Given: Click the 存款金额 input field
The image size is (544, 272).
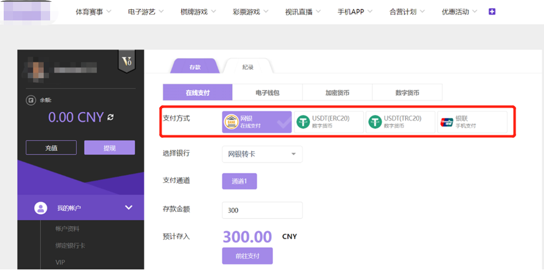Looking at the screenshot, I should click(x=262, y=210).
